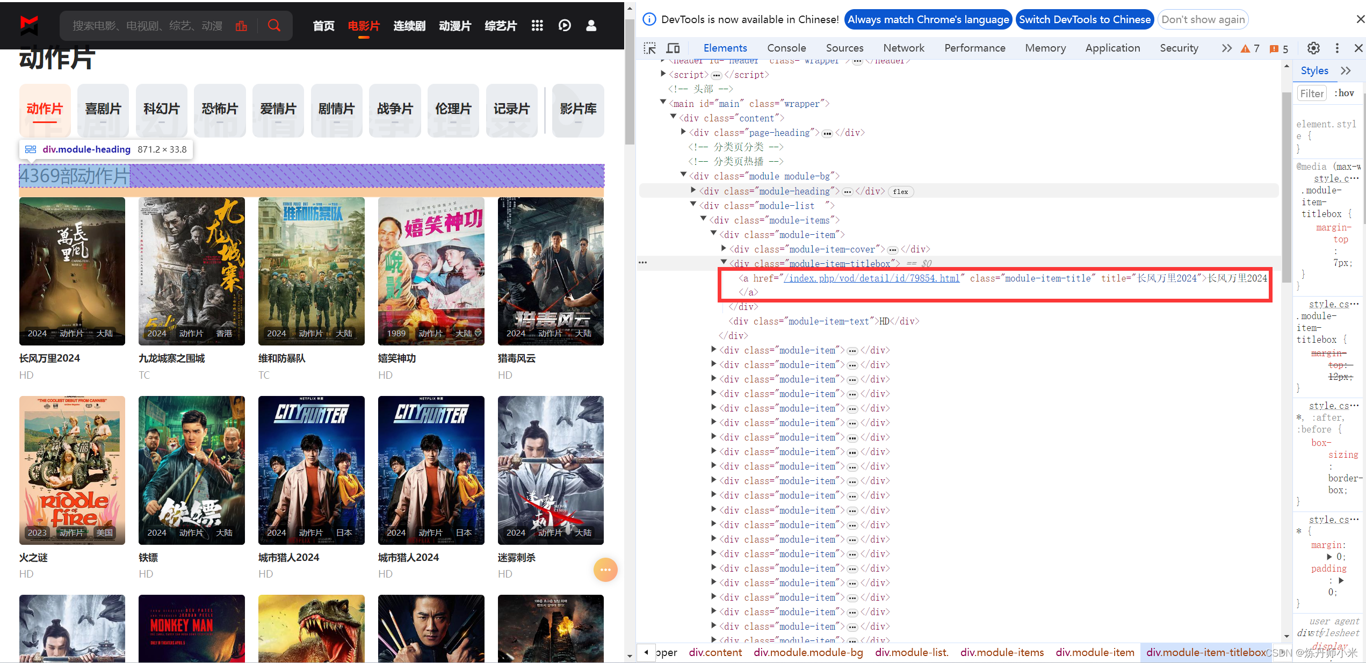
Task: Click the DevTools settings gear icon
Action: point(1314,48)
